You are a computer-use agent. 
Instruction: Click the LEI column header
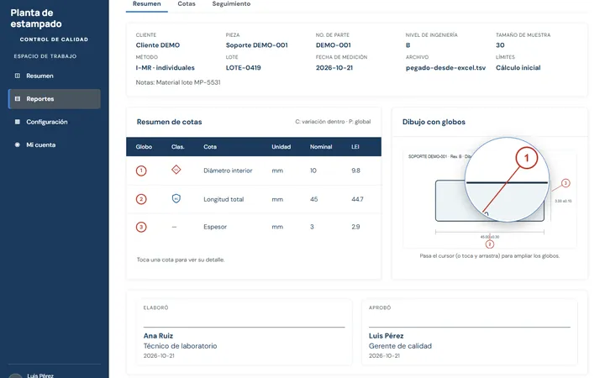(x=355, y=147)
